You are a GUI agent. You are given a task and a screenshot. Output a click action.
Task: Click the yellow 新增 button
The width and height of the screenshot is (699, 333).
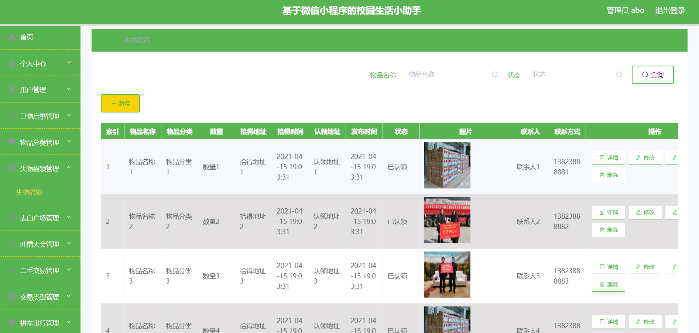point(120,103)
